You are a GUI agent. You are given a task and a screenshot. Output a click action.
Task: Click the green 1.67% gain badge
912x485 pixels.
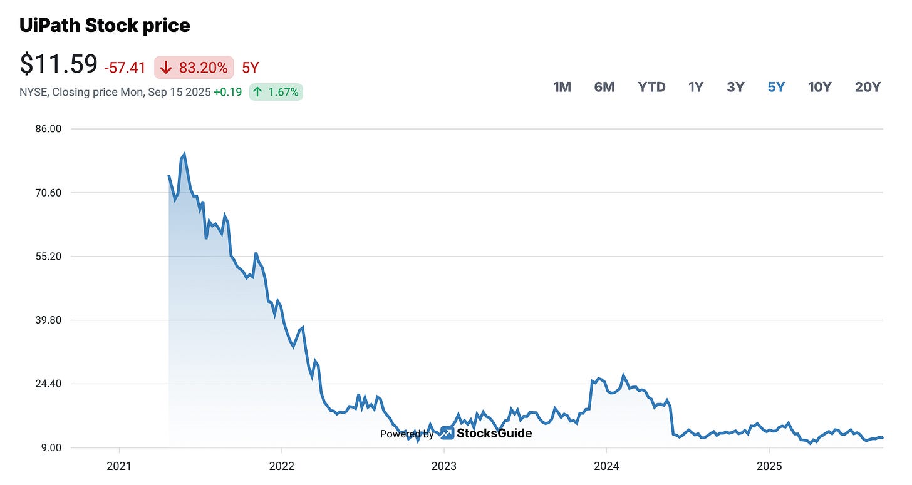click(276, 92)
